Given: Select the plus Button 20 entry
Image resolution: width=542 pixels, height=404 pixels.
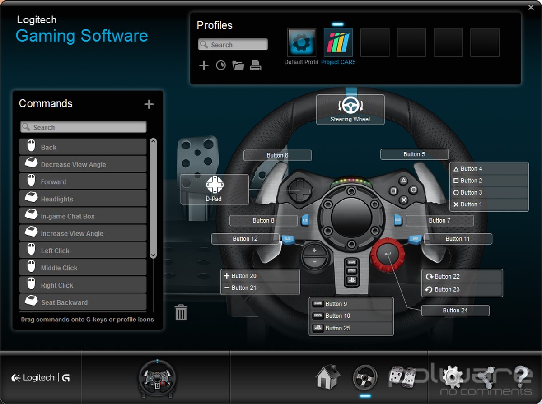Looking at the screenshot, I should click(260, 276).
